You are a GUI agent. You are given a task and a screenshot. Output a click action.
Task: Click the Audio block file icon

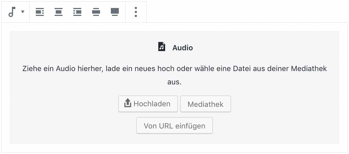(162, 47)
